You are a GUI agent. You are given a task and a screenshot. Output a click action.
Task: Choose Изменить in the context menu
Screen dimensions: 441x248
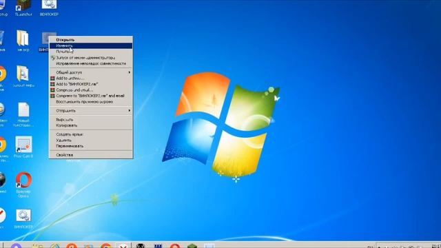(x=91, y=45)
